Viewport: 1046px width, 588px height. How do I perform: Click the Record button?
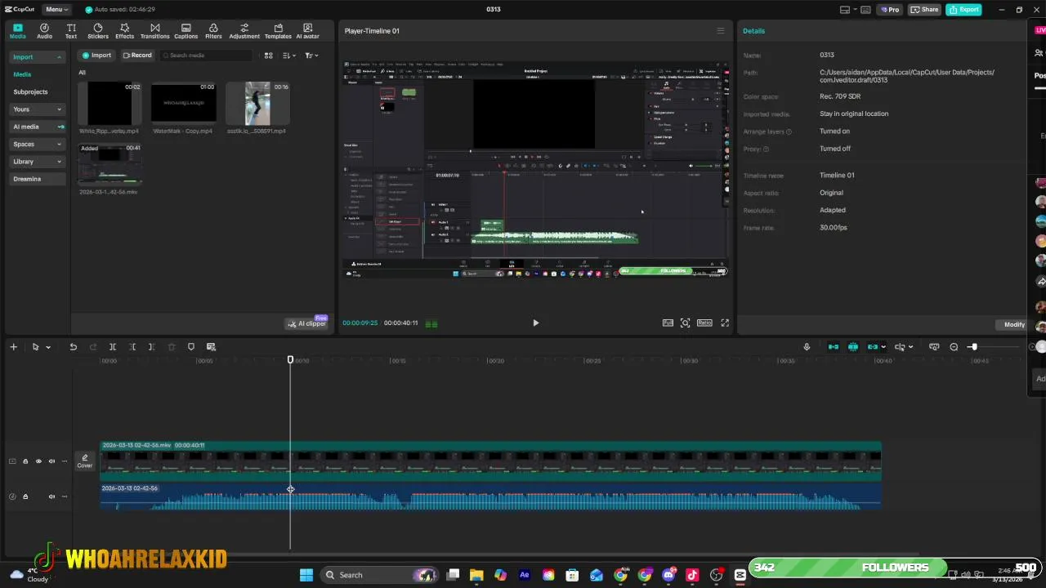(137, 56)
